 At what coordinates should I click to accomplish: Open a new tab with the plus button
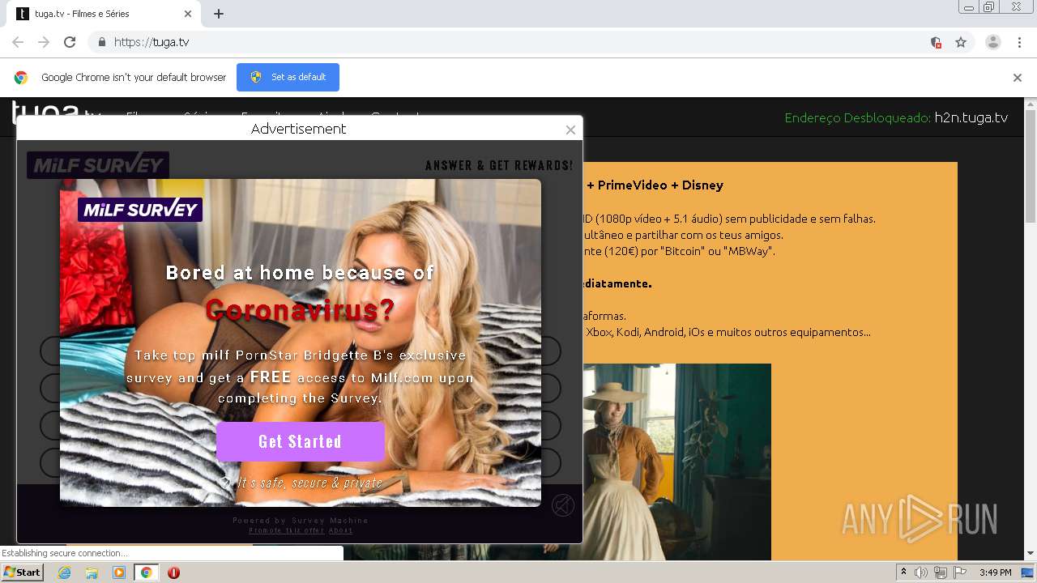(x=219, y=14)
